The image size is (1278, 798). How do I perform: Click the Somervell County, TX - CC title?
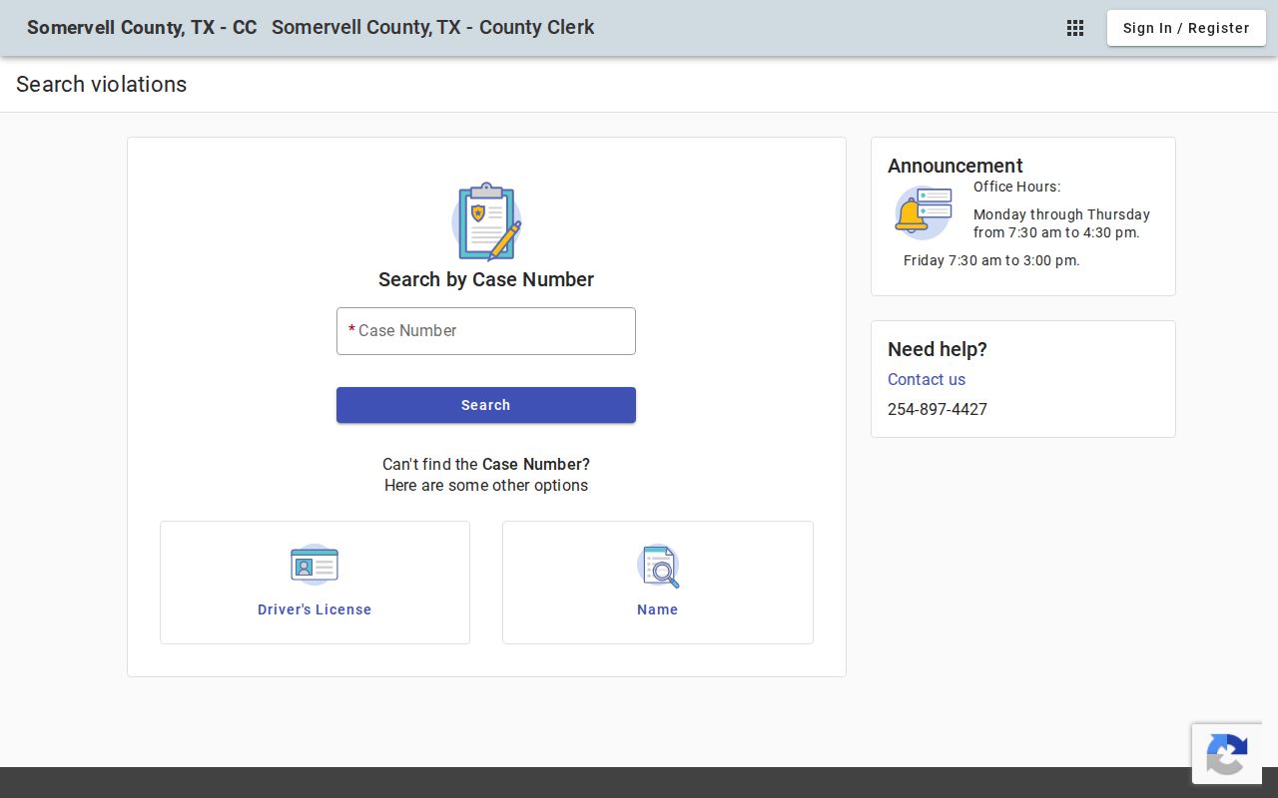pyautogui.click(x=142, y=28)
